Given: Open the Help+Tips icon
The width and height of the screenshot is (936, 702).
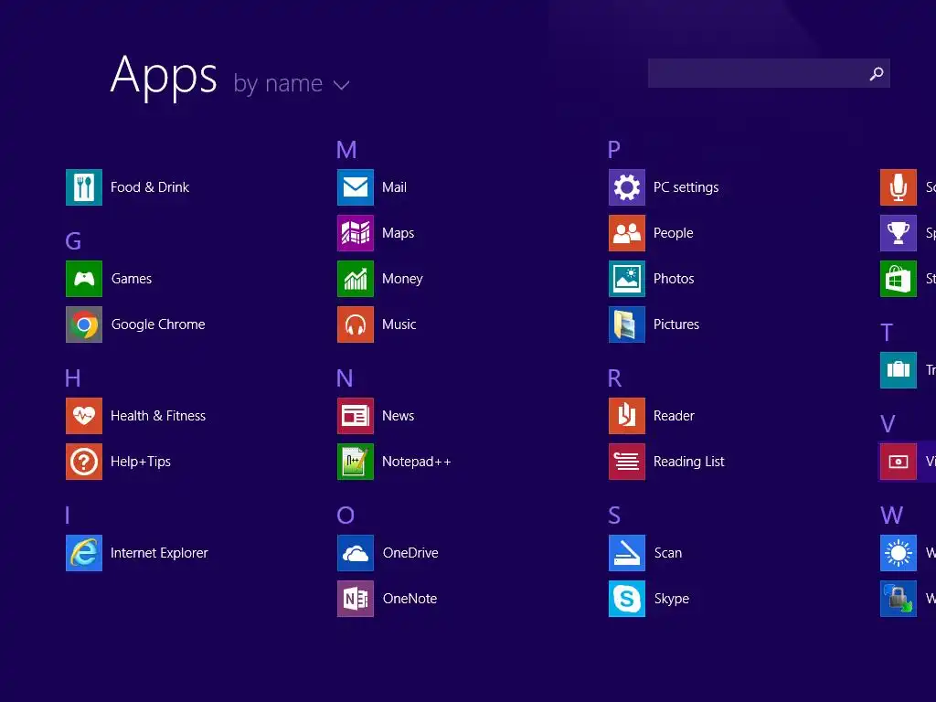Looking at the screenshot, I should 83,462.
